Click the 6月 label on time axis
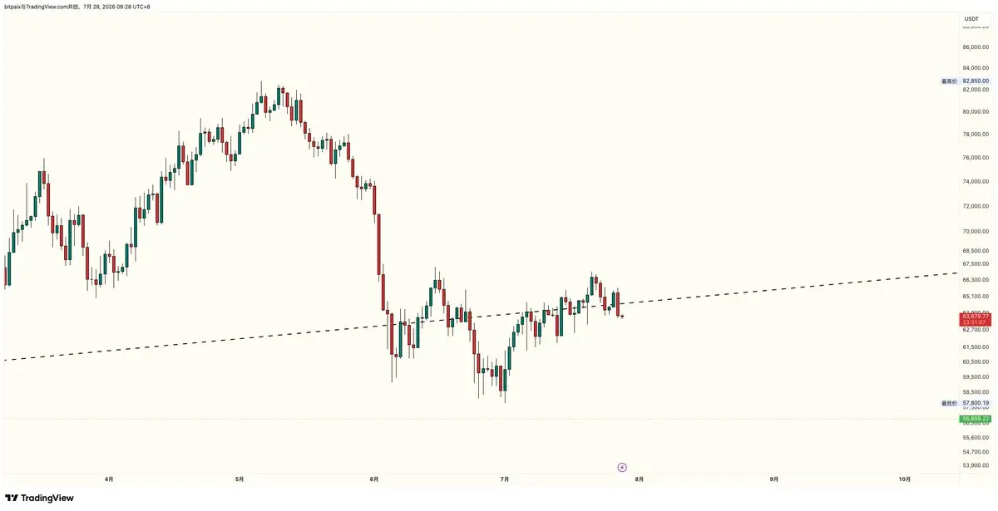This screenshot has height=511, width=998. [374, 479]
